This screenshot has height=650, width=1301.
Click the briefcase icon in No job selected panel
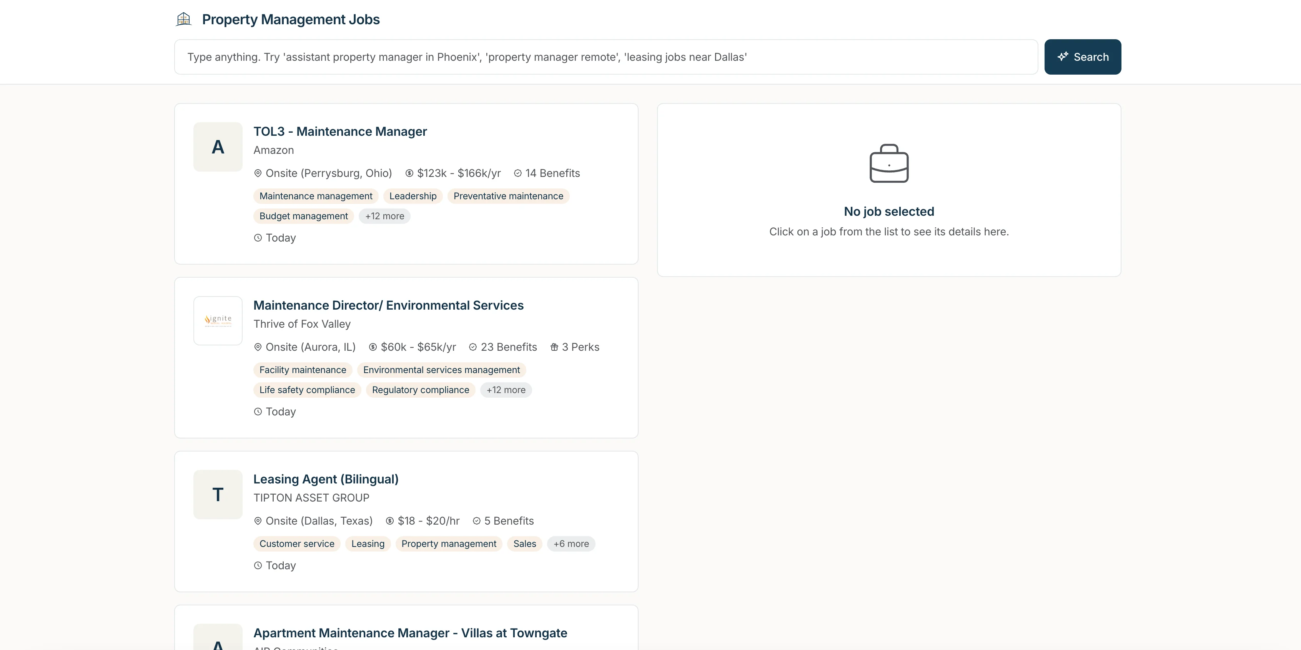889,163
